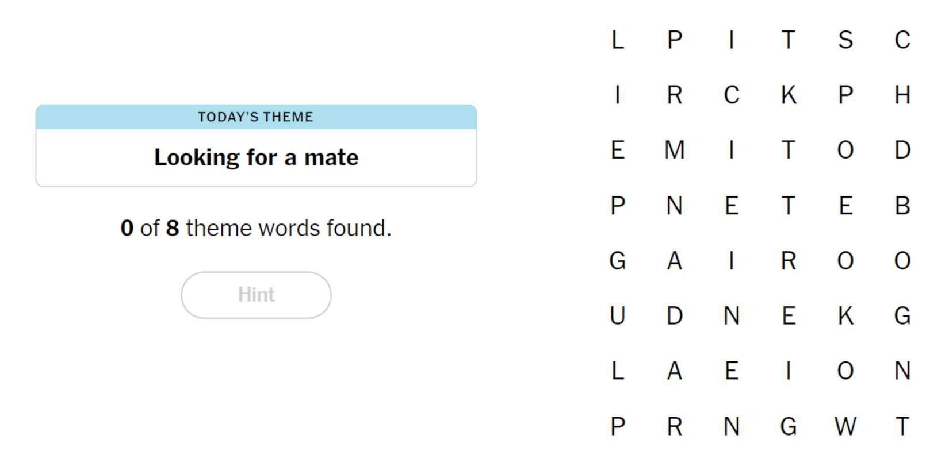Click the T in the bottom row

click(902, 426)
